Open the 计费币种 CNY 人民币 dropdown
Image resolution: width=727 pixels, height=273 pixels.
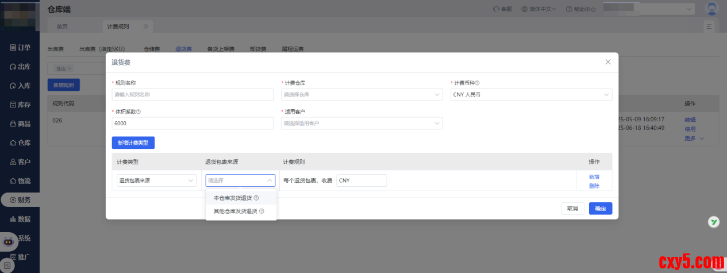530,95
